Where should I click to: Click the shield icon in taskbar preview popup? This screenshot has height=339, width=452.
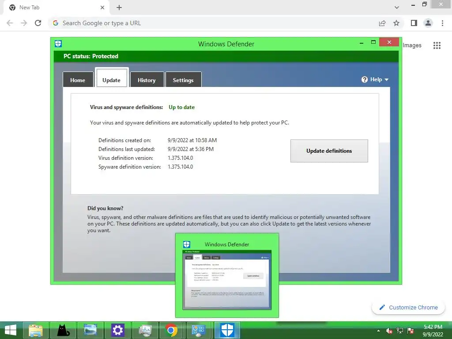pyautogui.click(x=187, y=245)
